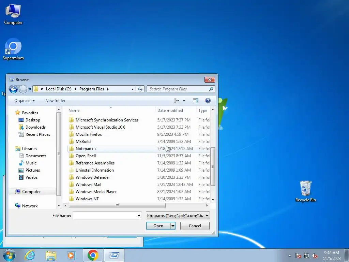Open the Programs file type filter dropdown

click(178, 216)
